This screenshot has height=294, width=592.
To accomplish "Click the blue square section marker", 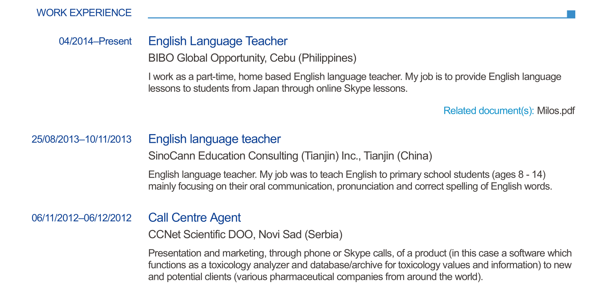I will tap(571, 14).
